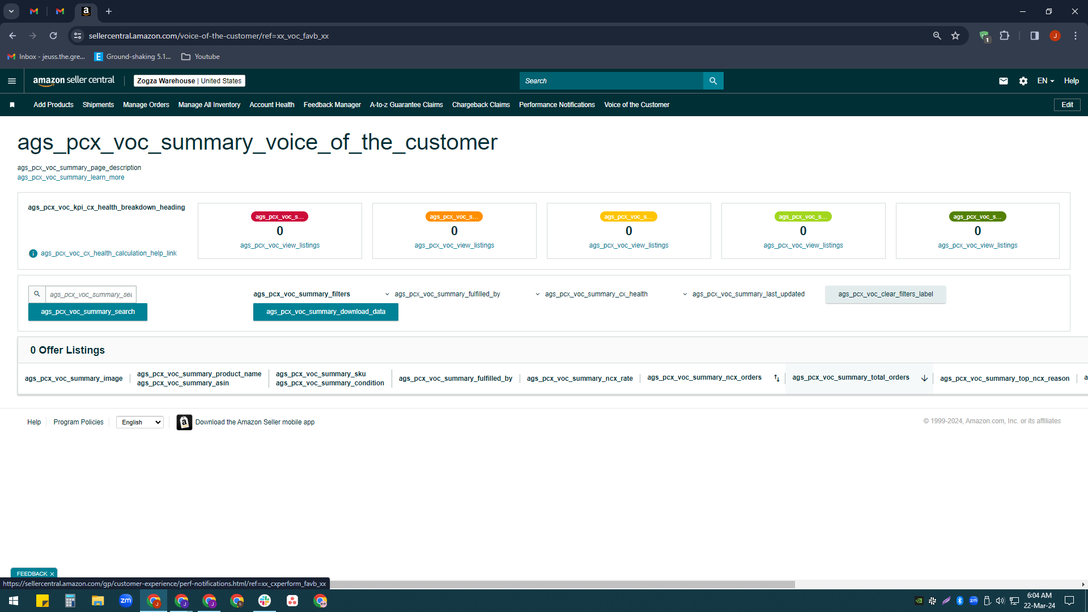
Task: Close the FEEDBACK tab with its X
Action: 52,574
